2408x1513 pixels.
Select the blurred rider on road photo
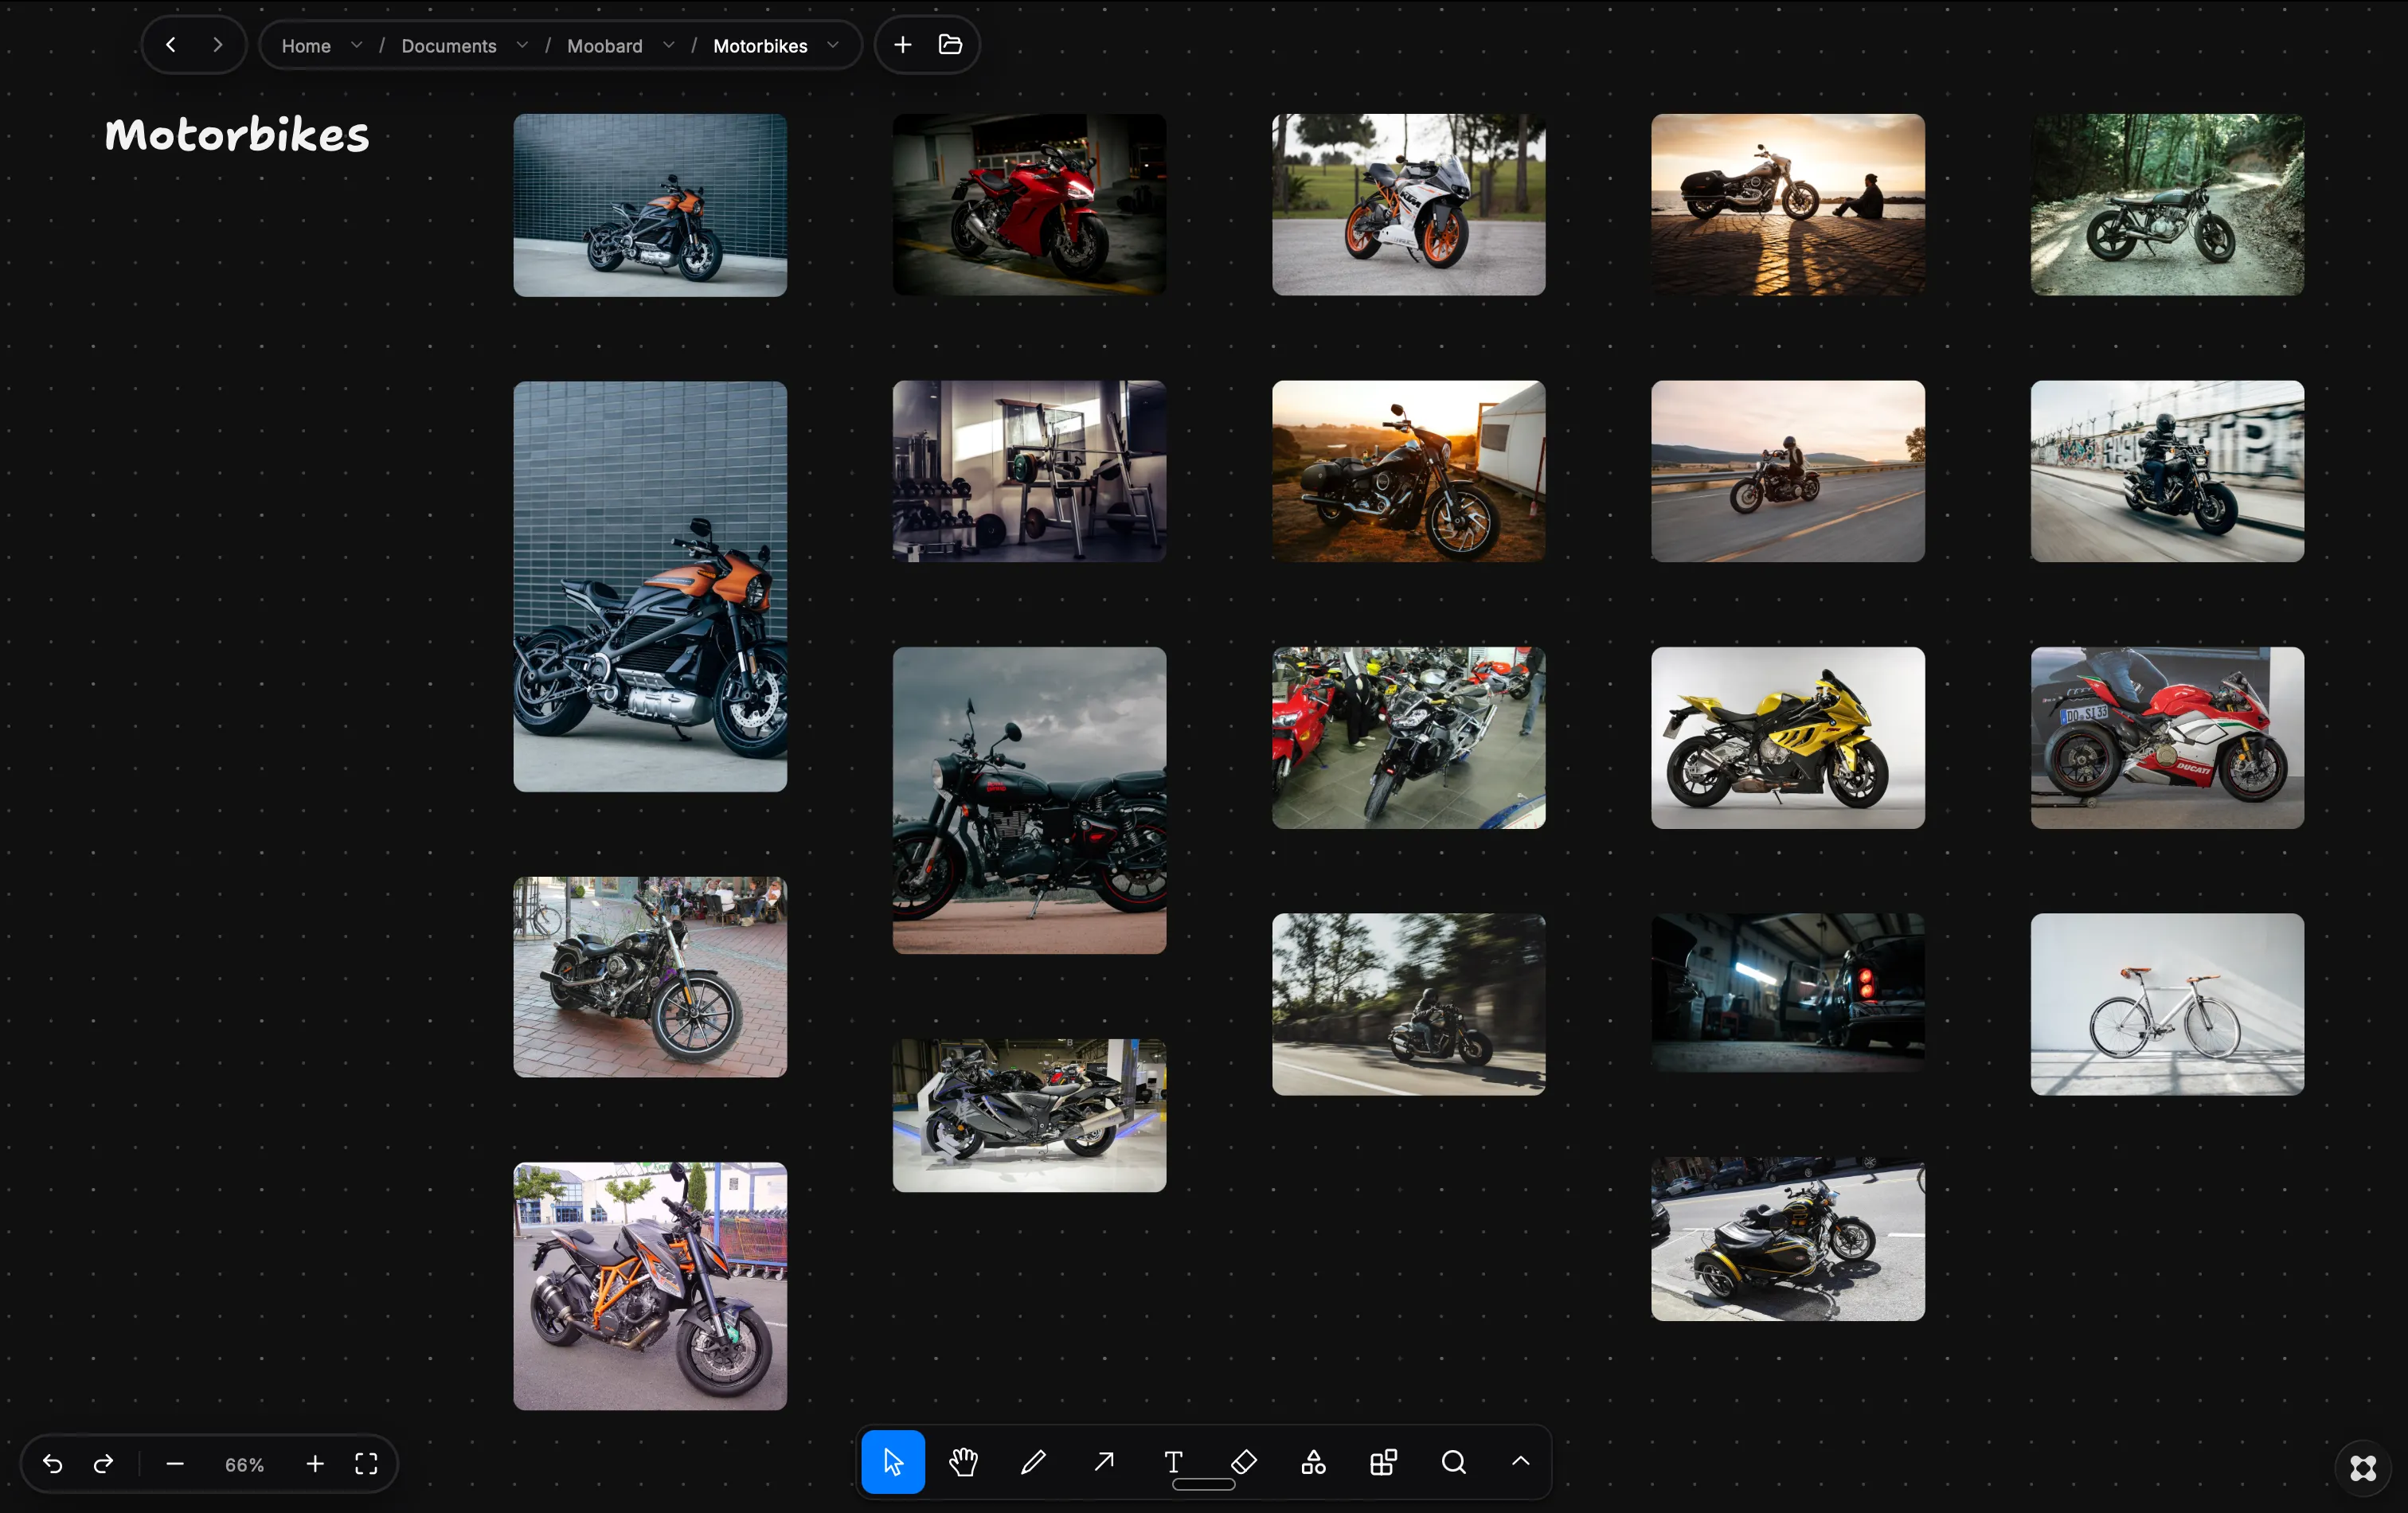click(x=1408, y=1004)
